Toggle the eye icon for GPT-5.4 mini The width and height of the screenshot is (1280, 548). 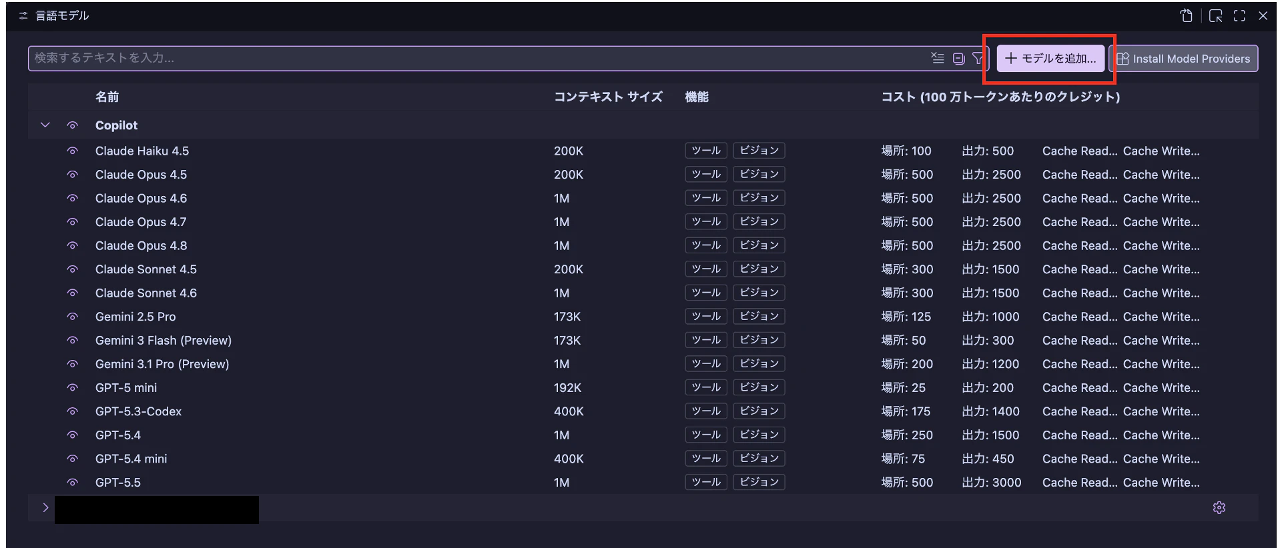click(73, 459)
